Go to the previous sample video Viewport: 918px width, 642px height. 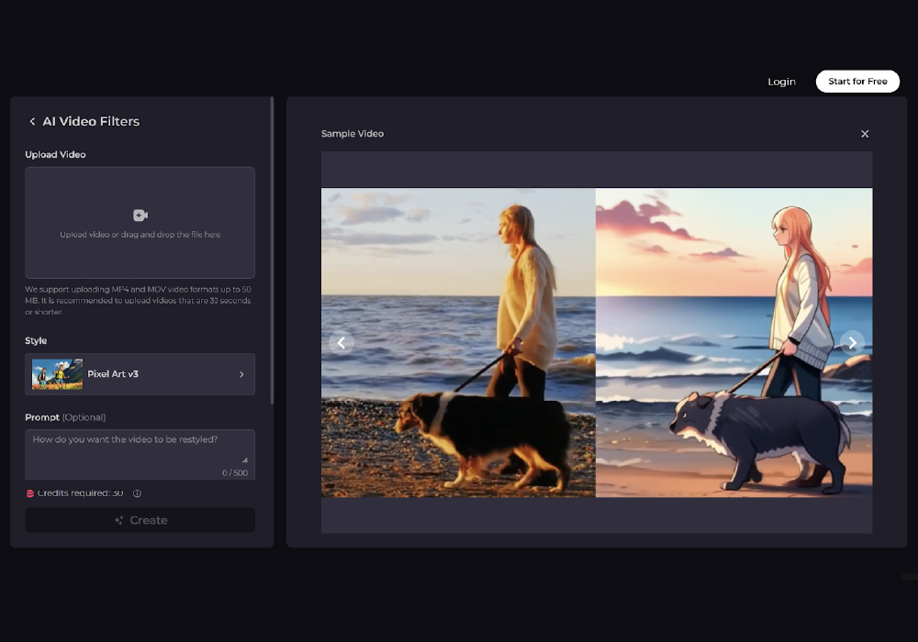(341, 342)
